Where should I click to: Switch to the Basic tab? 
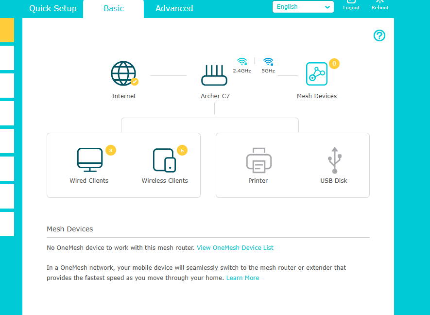pyautogui.click(x=114, y=8)
